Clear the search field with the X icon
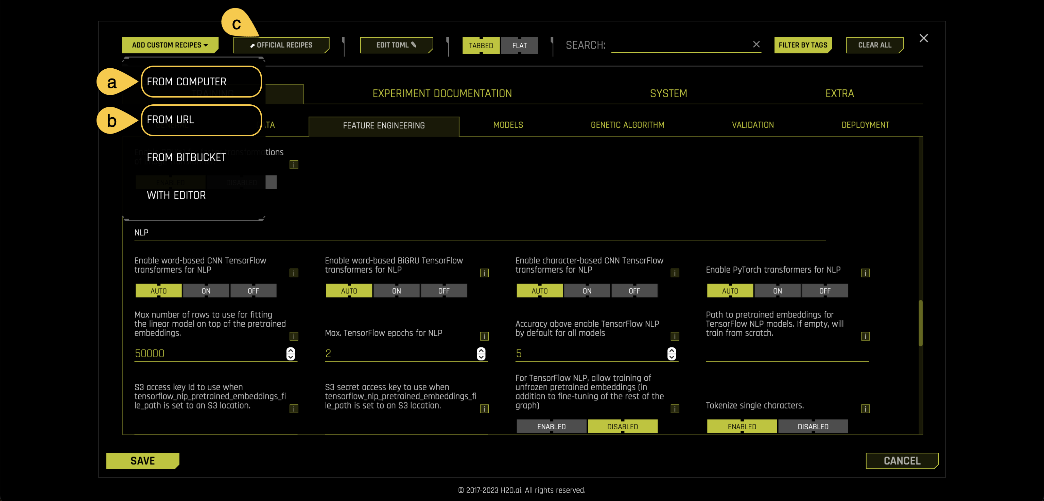 pos(756,45)
